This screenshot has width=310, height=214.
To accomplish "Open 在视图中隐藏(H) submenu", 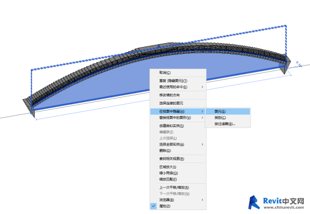I will 178,111.
